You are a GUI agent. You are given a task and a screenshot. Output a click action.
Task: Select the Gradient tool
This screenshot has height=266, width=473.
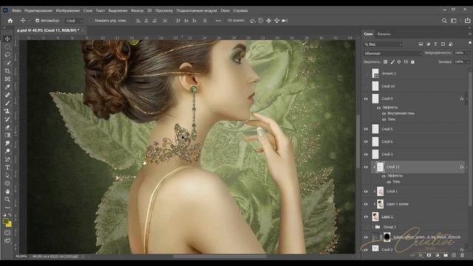(x=7, y=135)
